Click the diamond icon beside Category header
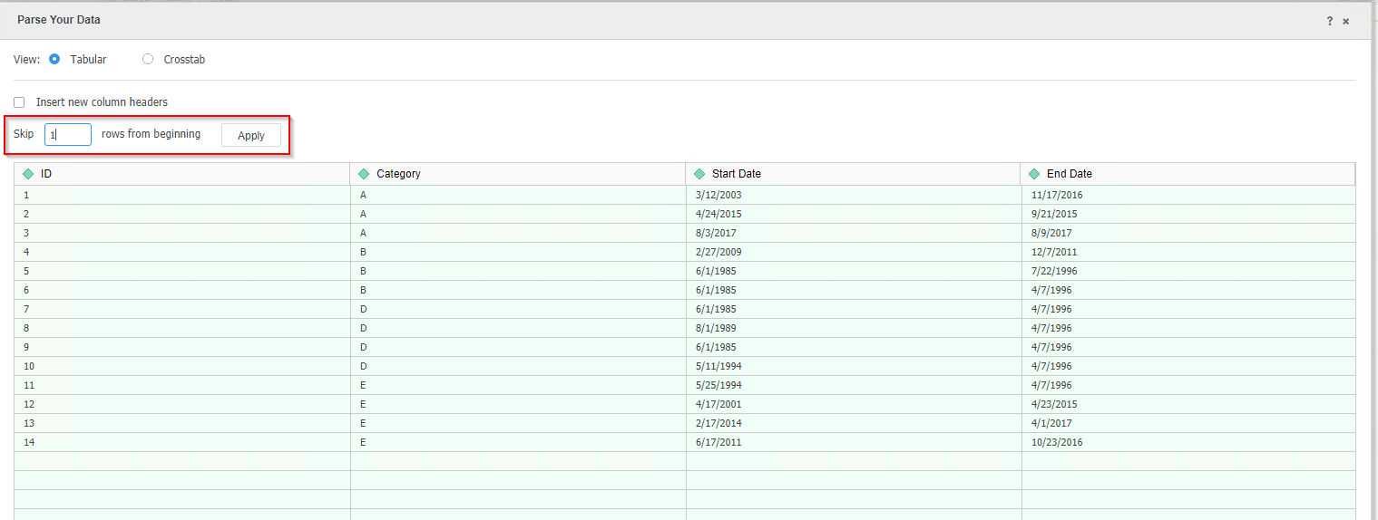Screen dimensions: 1378x520 [x=364, y=174]
